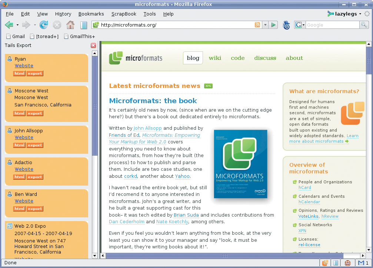Click the person icon on Ryan's card
373x268 pixels.
[x=10, y=59]
